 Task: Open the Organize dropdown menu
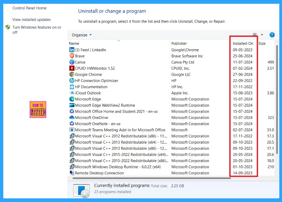[x=82, y=35]
